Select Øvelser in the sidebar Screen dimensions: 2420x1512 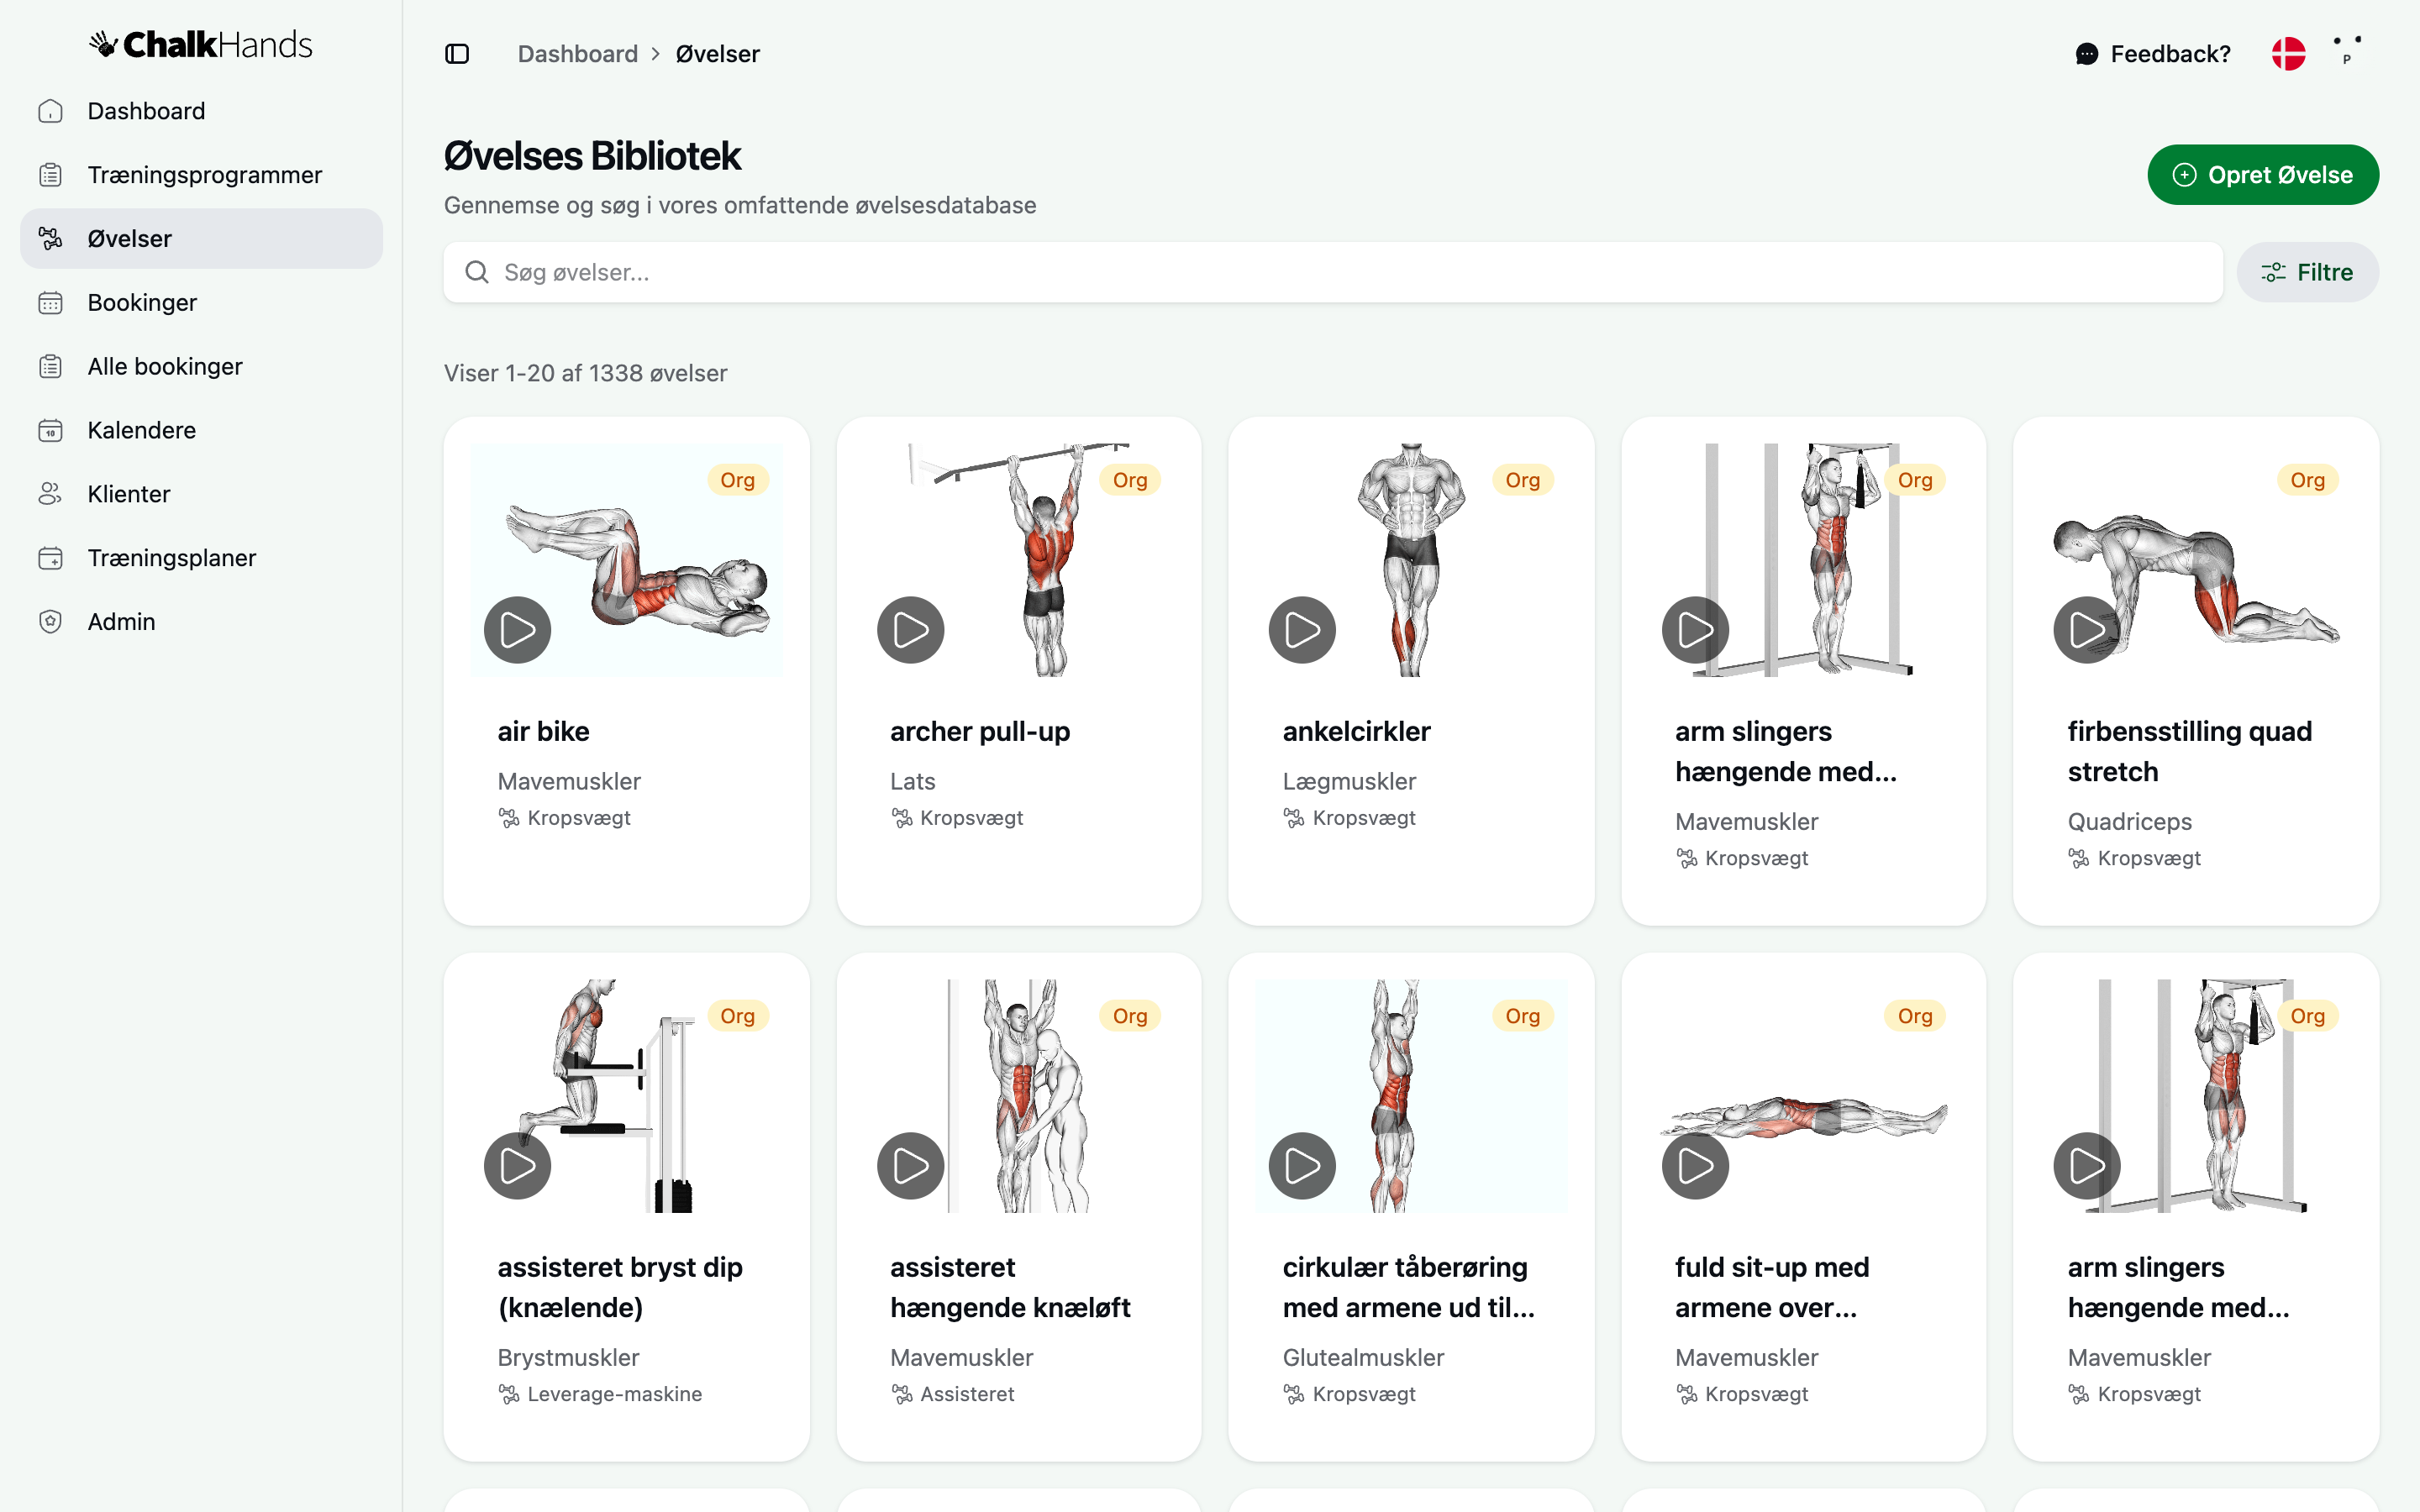(x=201, y=239)
